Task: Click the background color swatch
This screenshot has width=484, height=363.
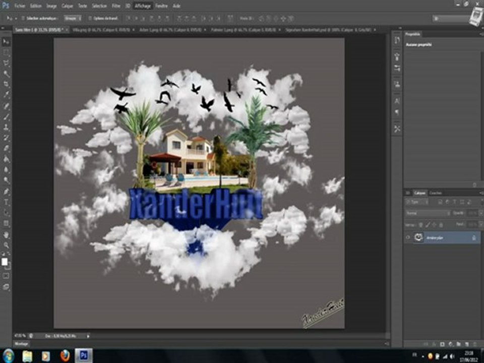Action: 9,266
